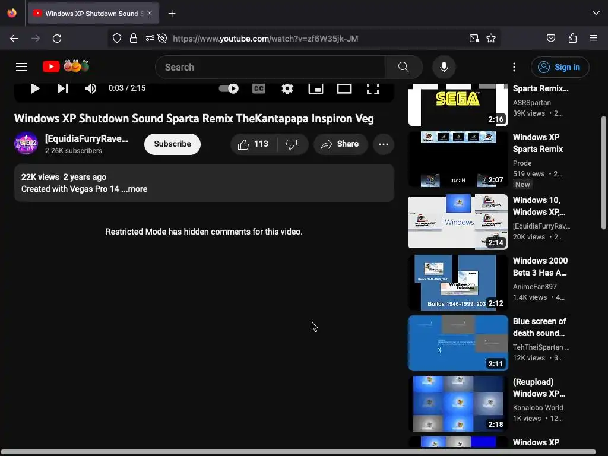Viewport: 608px width, 456px height.
Task: Open the Reupload Windows XP thumbnail
Action: pyautogui.click(x=458, y=404)
